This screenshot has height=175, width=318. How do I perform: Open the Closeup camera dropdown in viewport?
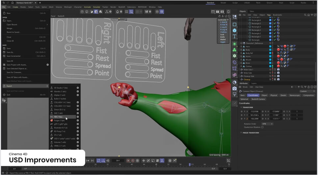pos(119,20)
